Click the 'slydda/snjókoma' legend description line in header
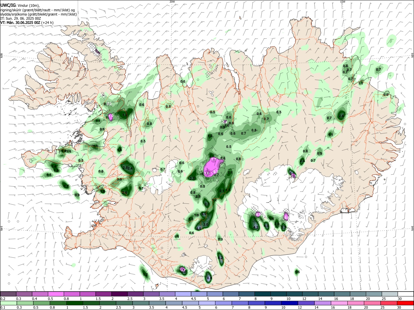This screenshot has height=310, width=414. [x=38, y=14]
